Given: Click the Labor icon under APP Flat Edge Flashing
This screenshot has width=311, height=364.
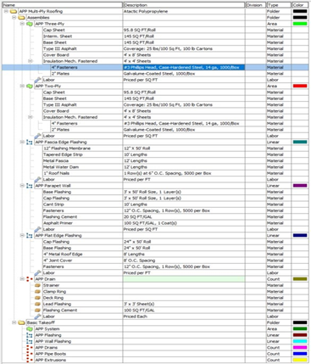Looking at the screenshot, I should [38, 272].
